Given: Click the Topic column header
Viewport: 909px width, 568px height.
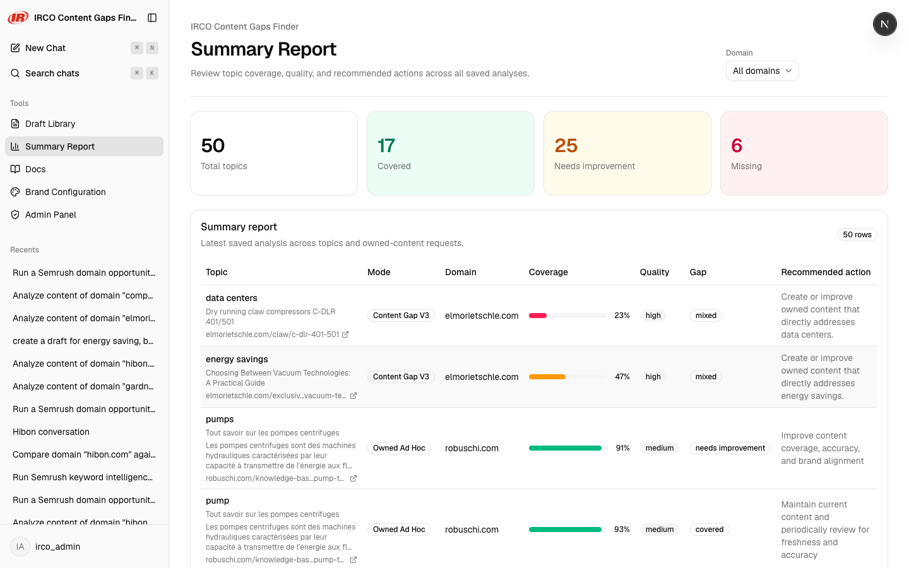Looking at the screenshot, I should [217, 272].
